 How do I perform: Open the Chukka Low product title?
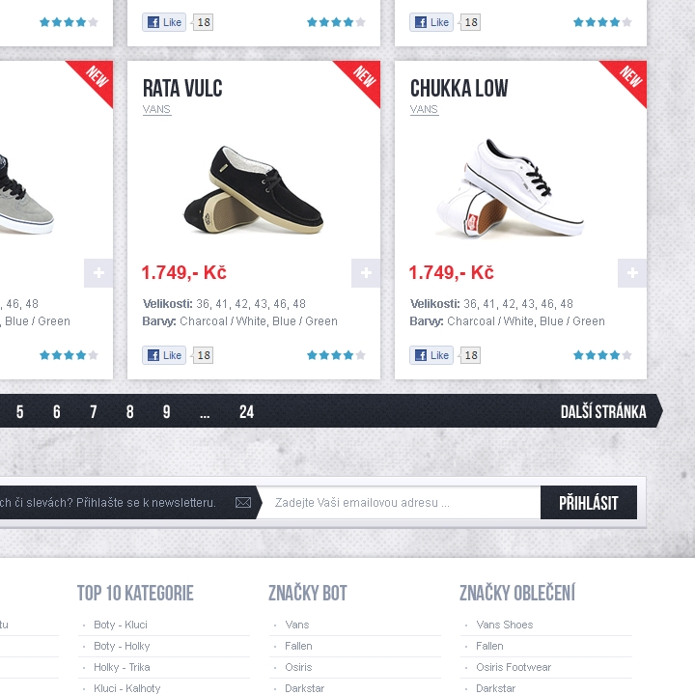point(459,88)
